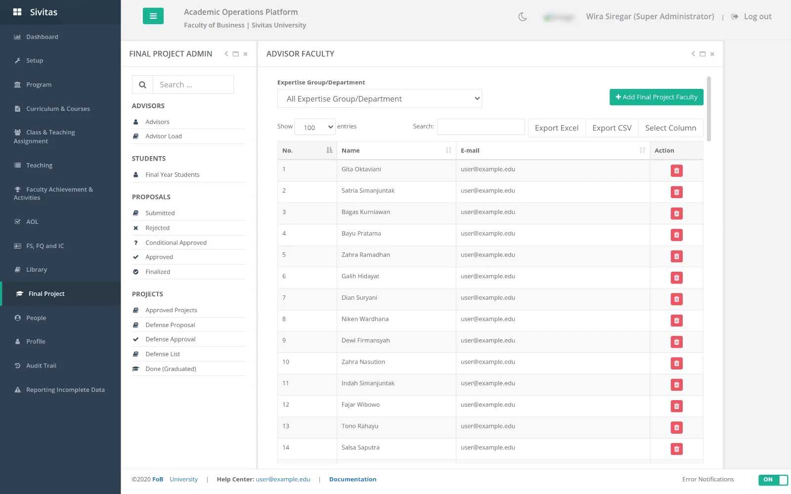Delete Bagas Kurniawan row

click(676, 213)
